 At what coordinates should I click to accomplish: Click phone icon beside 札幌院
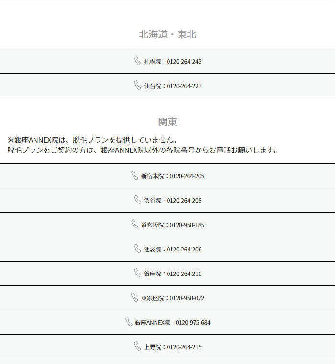[137, 61]
